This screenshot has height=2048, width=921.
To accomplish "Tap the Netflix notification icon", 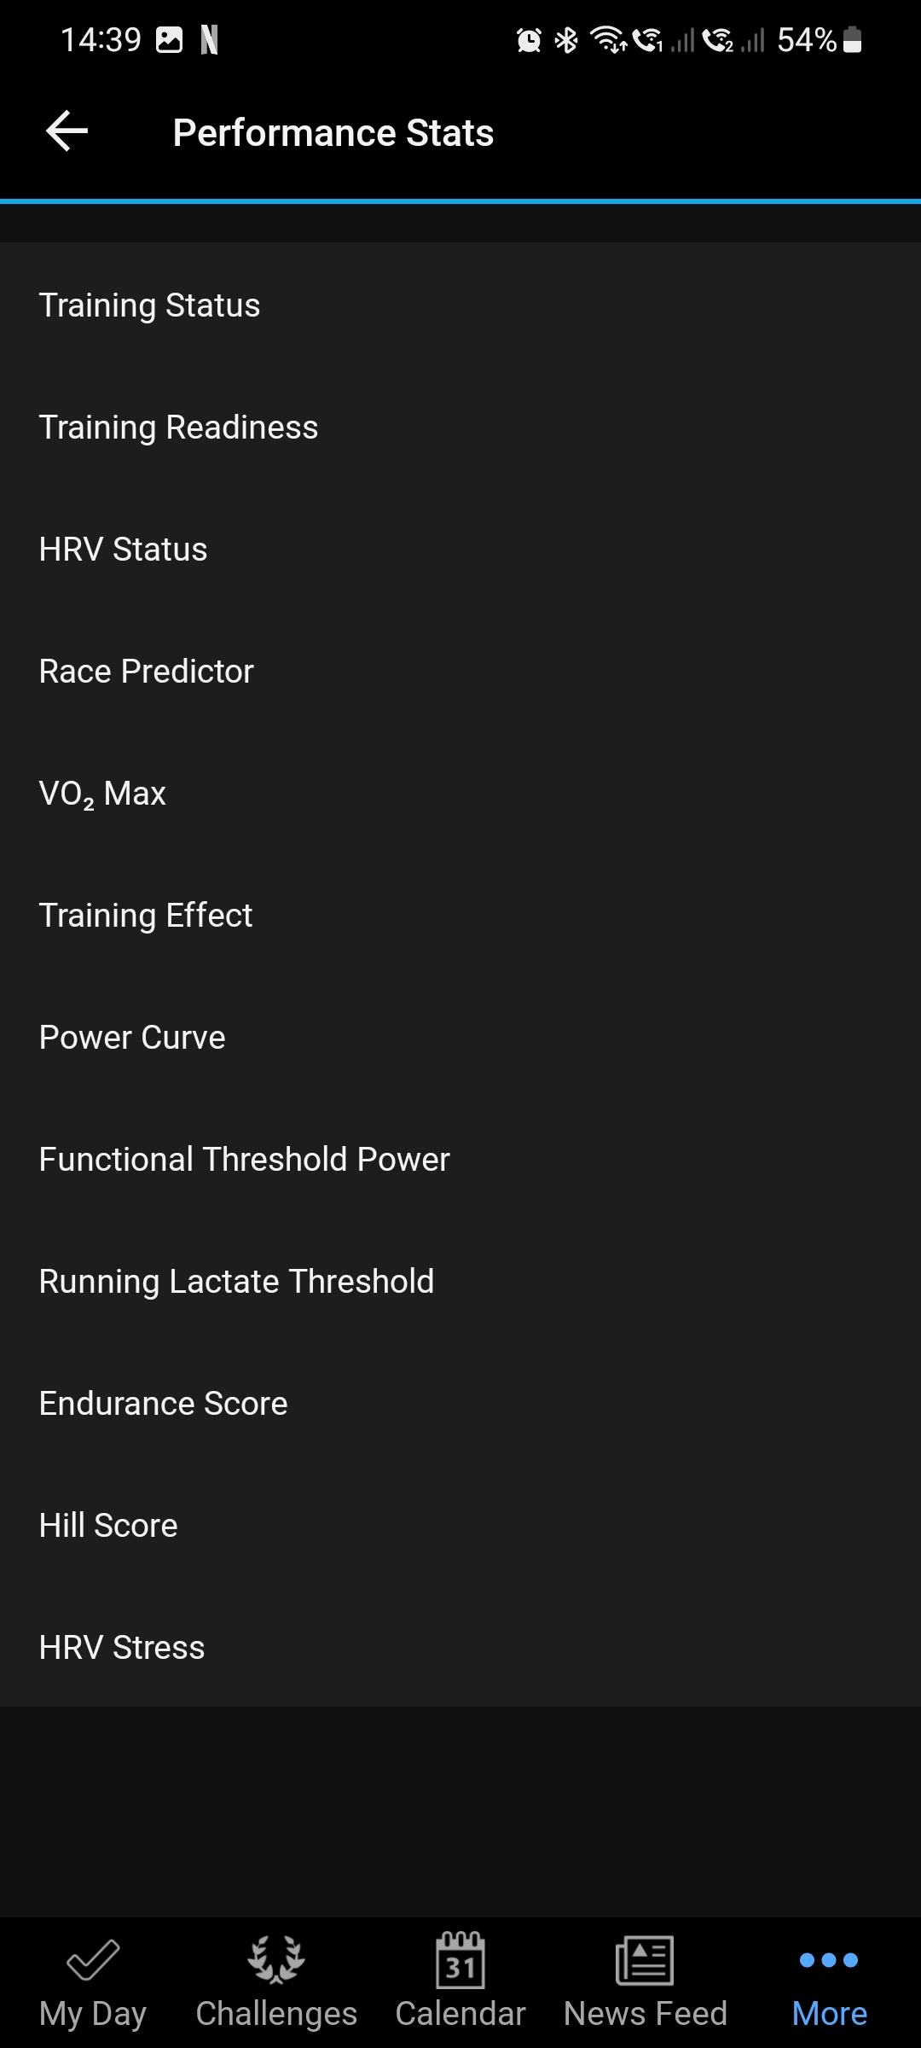I will pyautogui.click(x=209, y=40).
